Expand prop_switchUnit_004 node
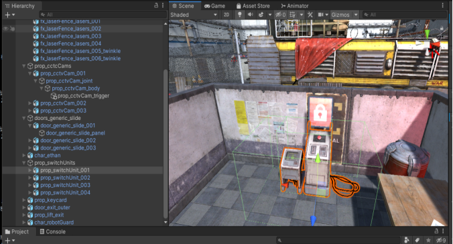Image resolution: width=453 pixels, height=244 pixels. (x=29, y=192)
